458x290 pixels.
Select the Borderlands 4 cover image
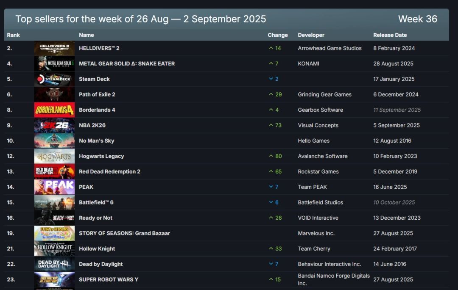tap(54, 110)
